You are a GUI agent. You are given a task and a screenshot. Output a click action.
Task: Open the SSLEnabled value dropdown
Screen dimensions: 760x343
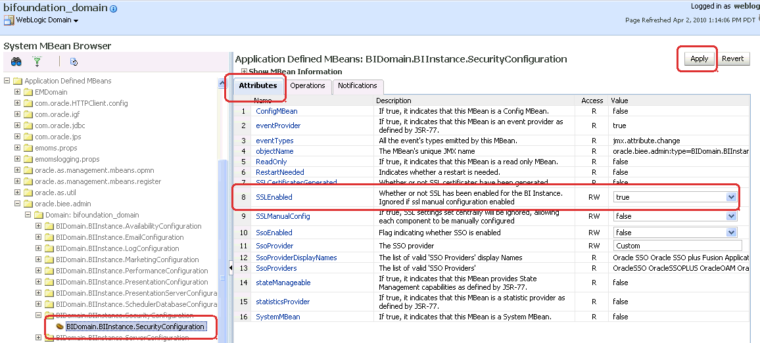(x=731, y=197)
